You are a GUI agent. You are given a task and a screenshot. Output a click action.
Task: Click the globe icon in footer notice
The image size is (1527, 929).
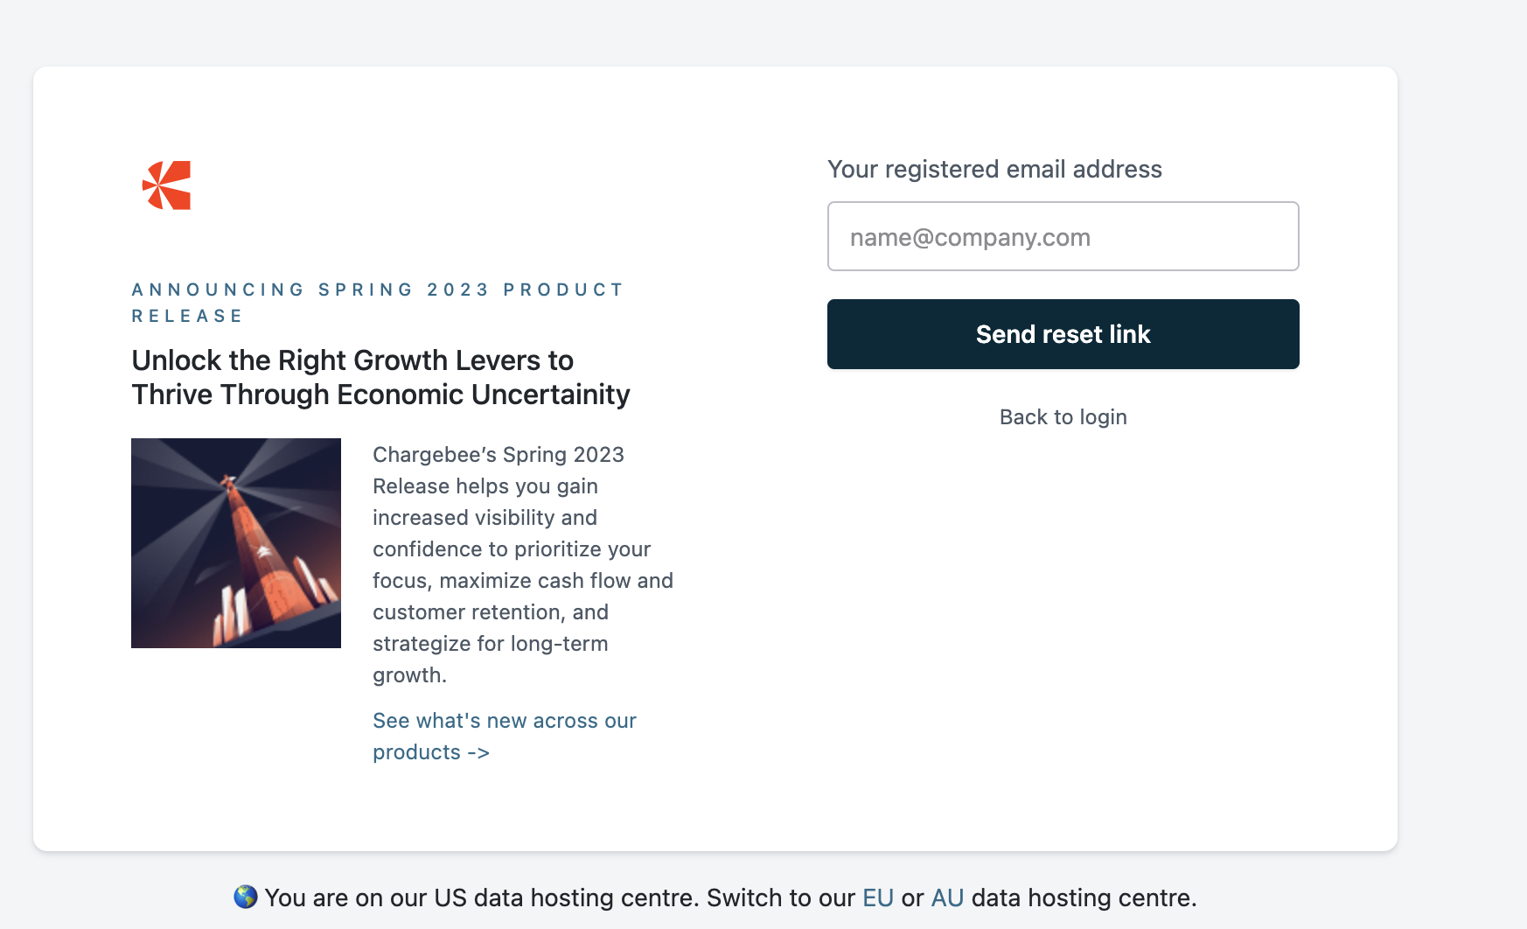coord(246,897)
